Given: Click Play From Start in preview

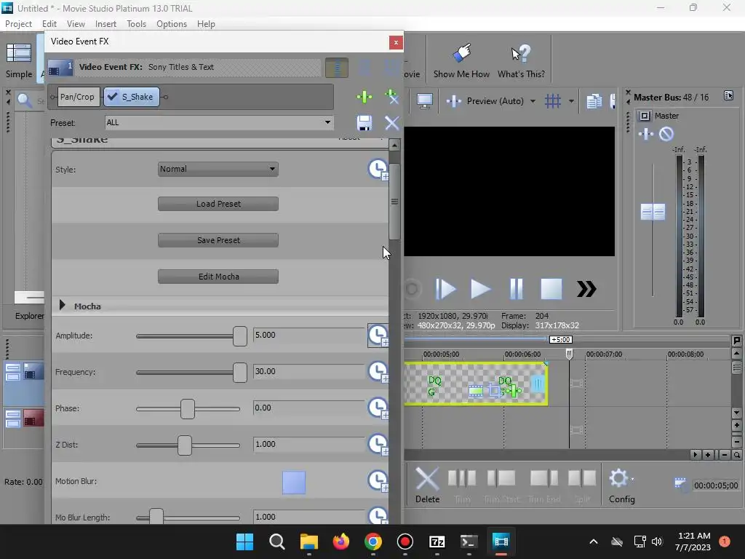Looking at the screenshot, I should [x=445, y=289].
